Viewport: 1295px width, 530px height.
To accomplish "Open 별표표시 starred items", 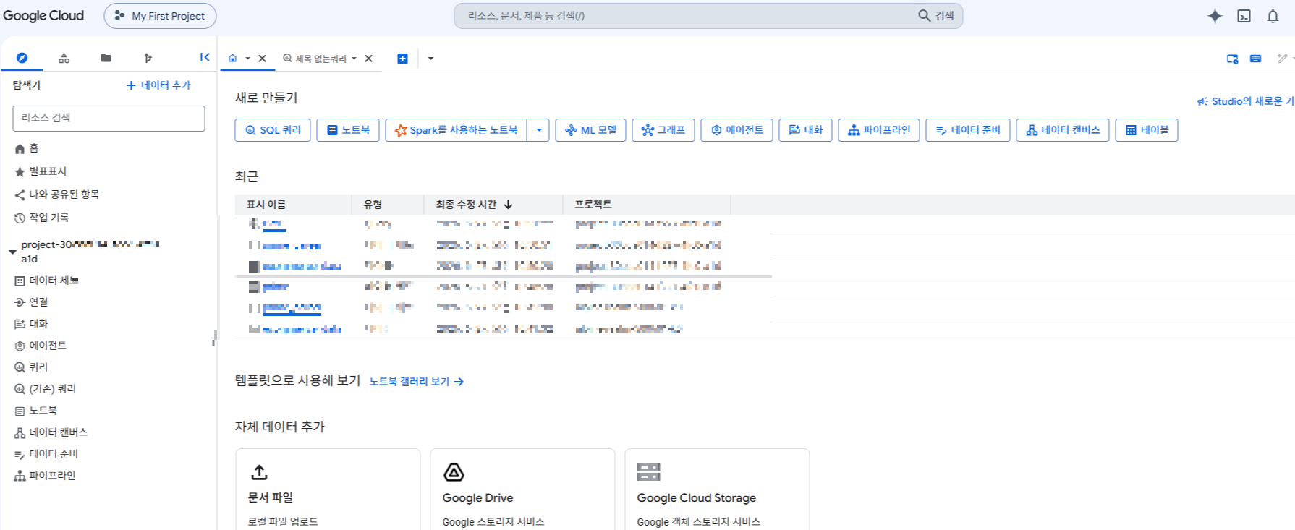I will (41, 171).
